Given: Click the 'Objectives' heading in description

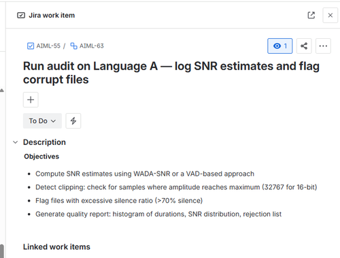Looking at the screenshot, I should point(41,157).
